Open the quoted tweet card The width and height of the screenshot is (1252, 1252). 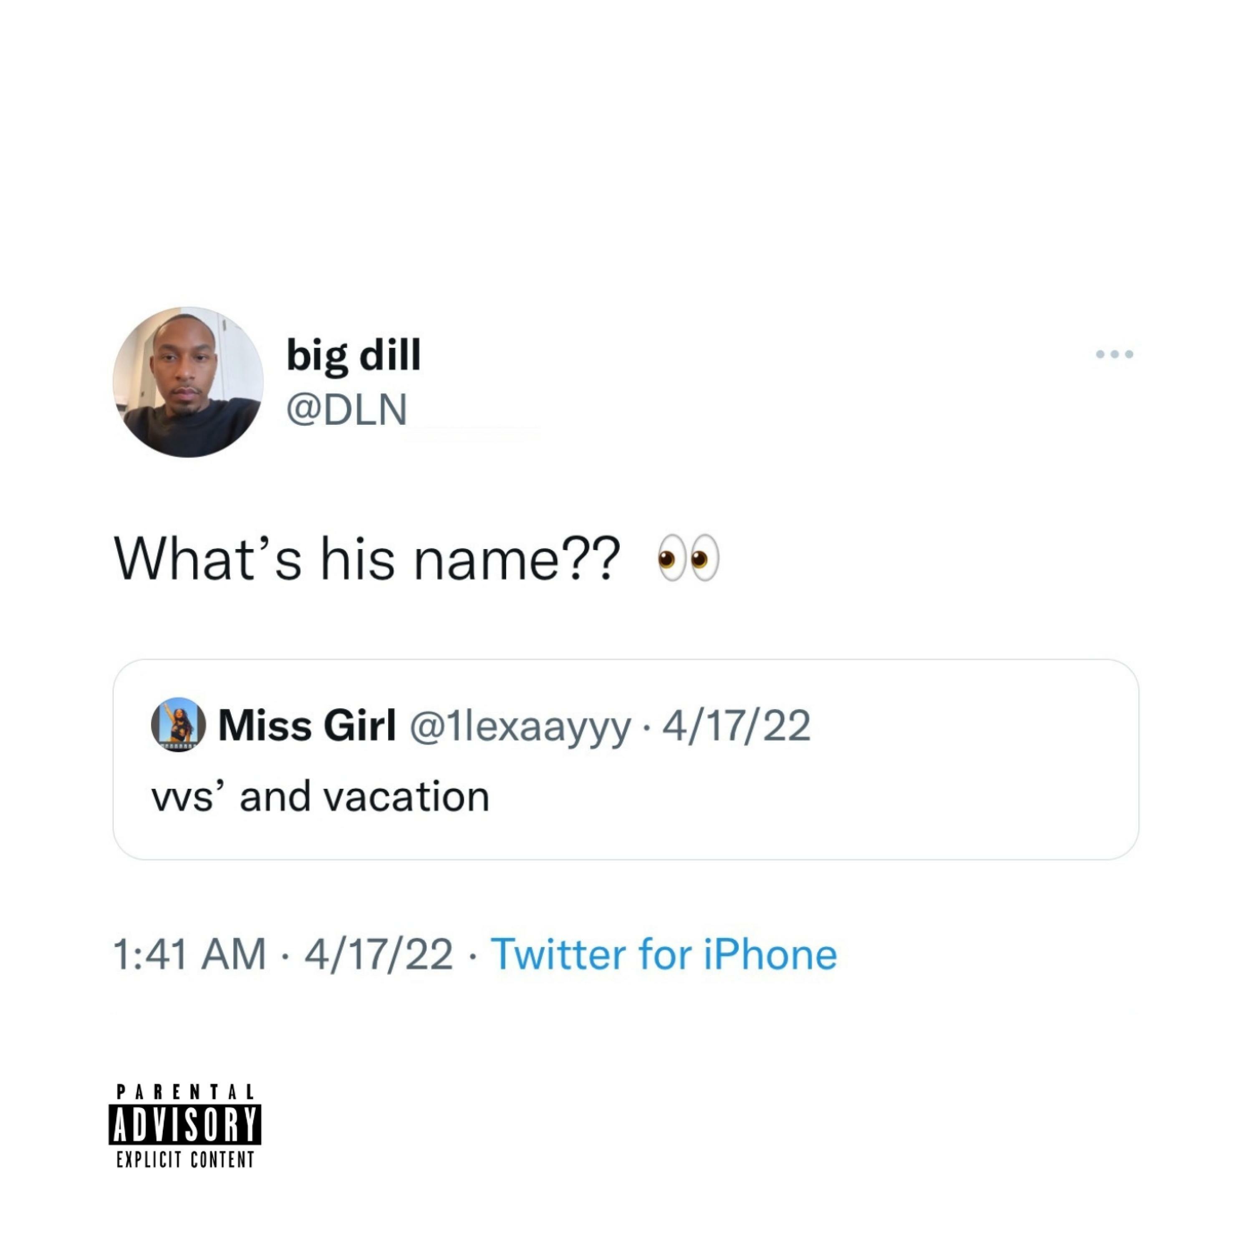click(x=626, y=760)
